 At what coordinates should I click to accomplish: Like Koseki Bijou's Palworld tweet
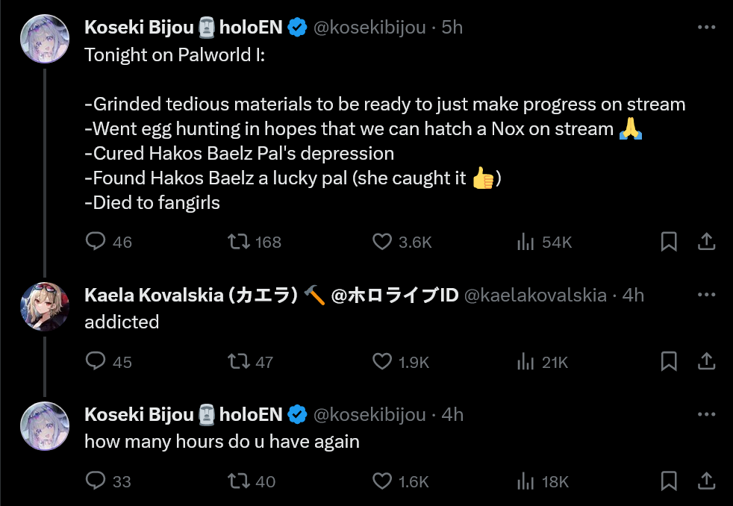pyautogui.click(x=382, y=241)
